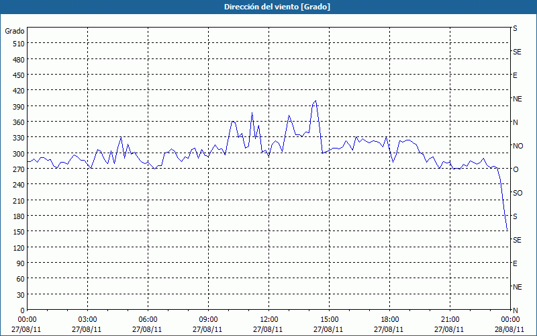The width and height of the screenshot is (537, 336).
Task: Pick the 300 degree axis label
Action: pyautogui.click(x=19, y=154)
